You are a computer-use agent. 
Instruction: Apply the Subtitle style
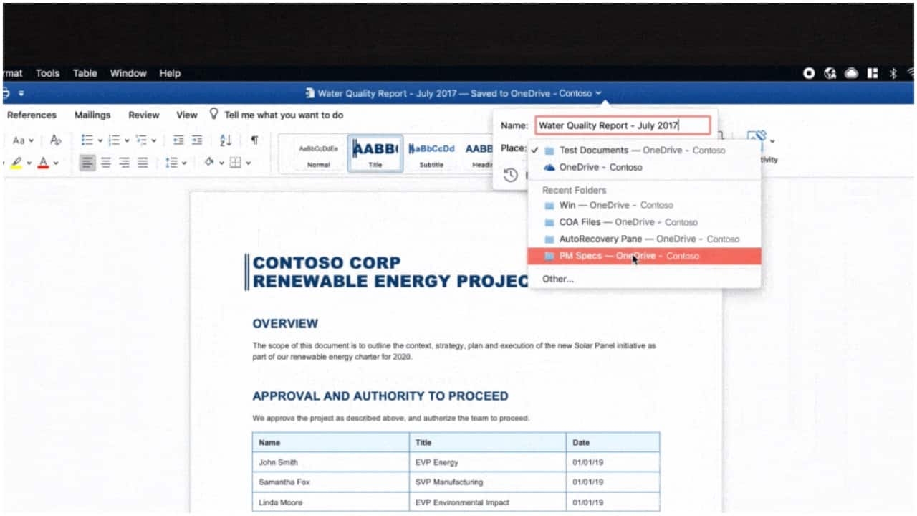pos(431,153)
